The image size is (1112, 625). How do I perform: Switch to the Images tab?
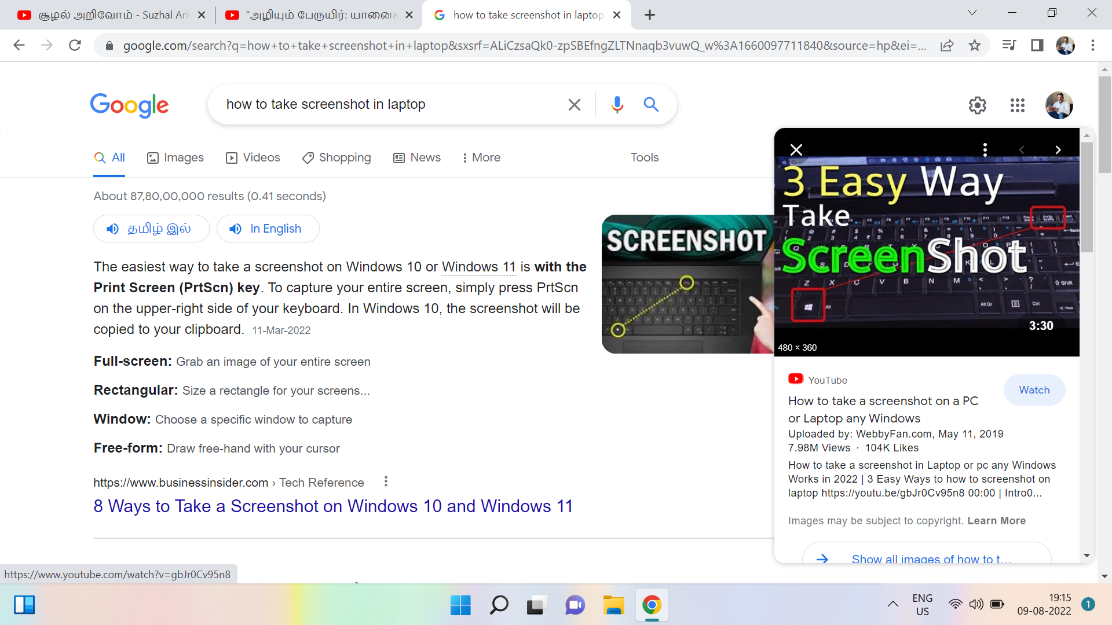(x=175, y=157)
